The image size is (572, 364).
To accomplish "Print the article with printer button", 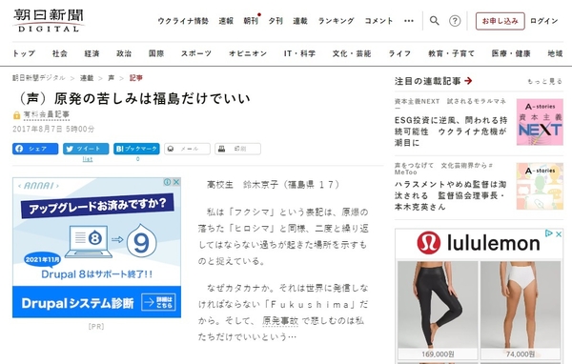I will coord(237,149).
